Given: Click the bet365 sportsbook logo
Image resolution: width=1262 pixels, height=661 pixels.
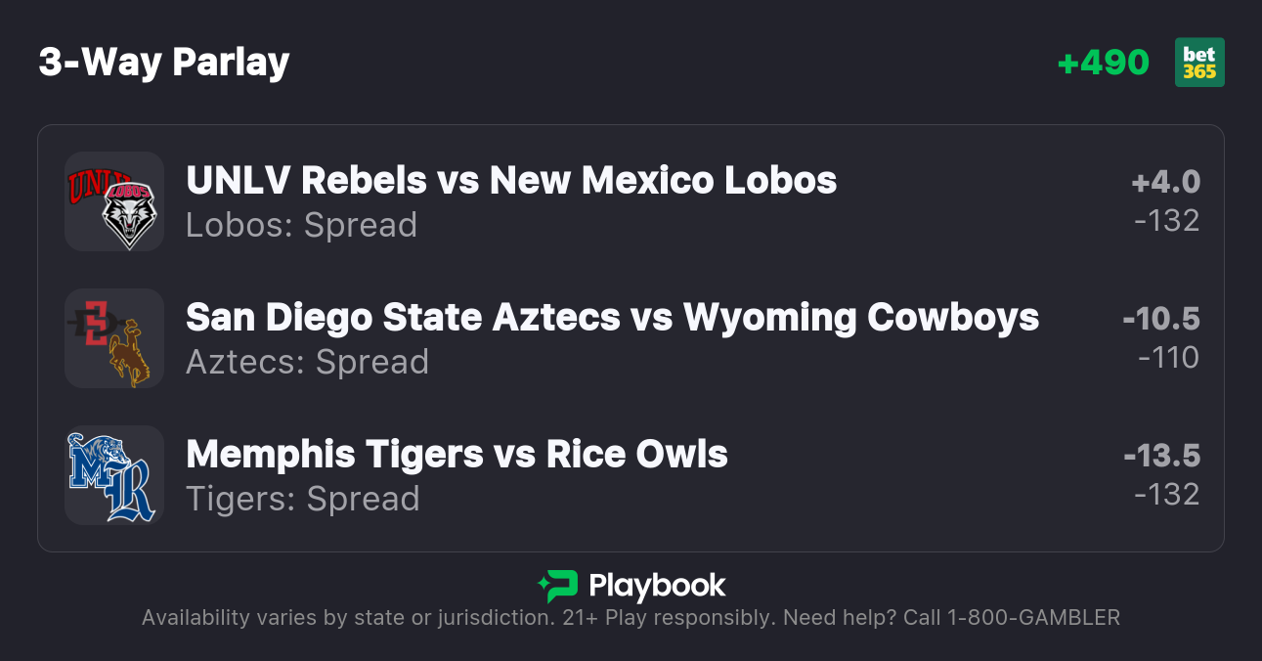Looking at the screenshot, I should (x=1199, y=63).
